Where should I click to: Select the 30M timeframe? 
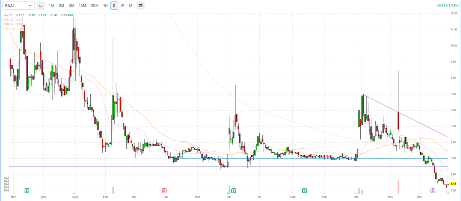coord(94,6)
